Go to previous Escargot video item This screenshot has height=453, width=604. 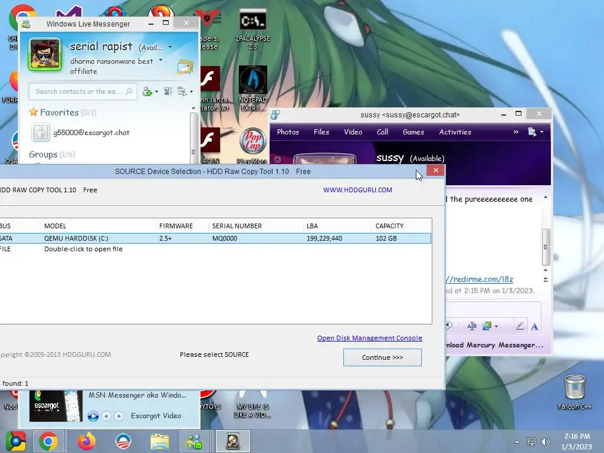point(106,416)
